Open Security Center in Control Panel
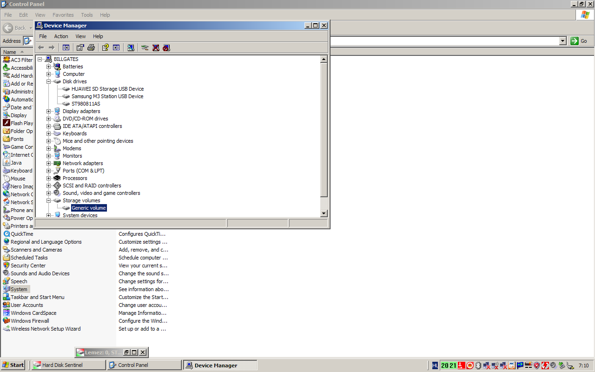 click(x=25, y=266)
